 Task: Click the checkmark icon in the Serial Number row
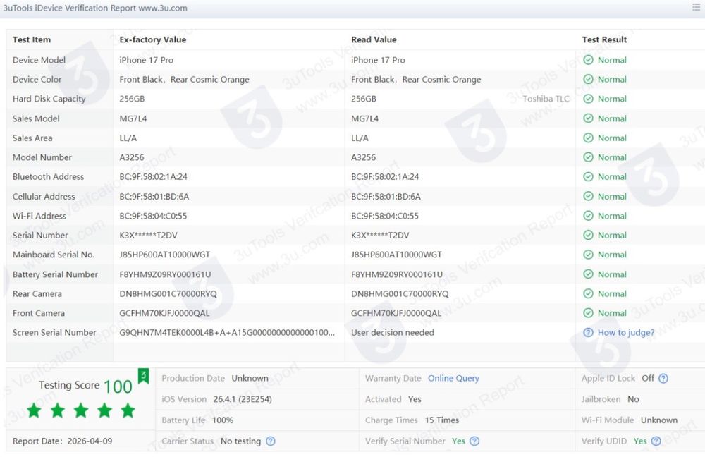coord(588,235)
